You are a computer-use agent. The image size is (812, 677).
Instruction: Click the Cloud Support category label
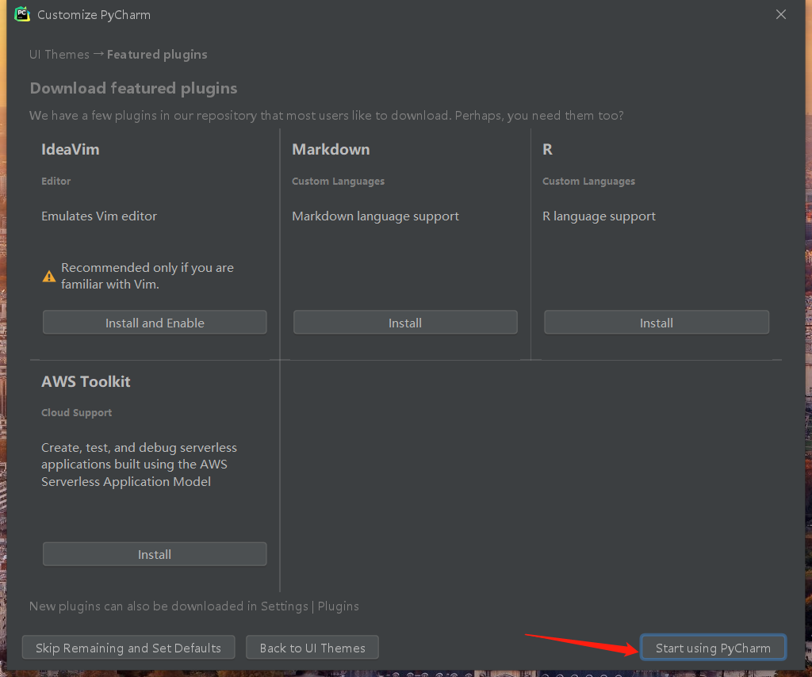(x=77, y=412)
